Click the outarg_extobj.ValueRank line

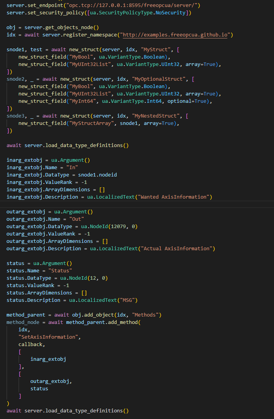click(48, 234)
